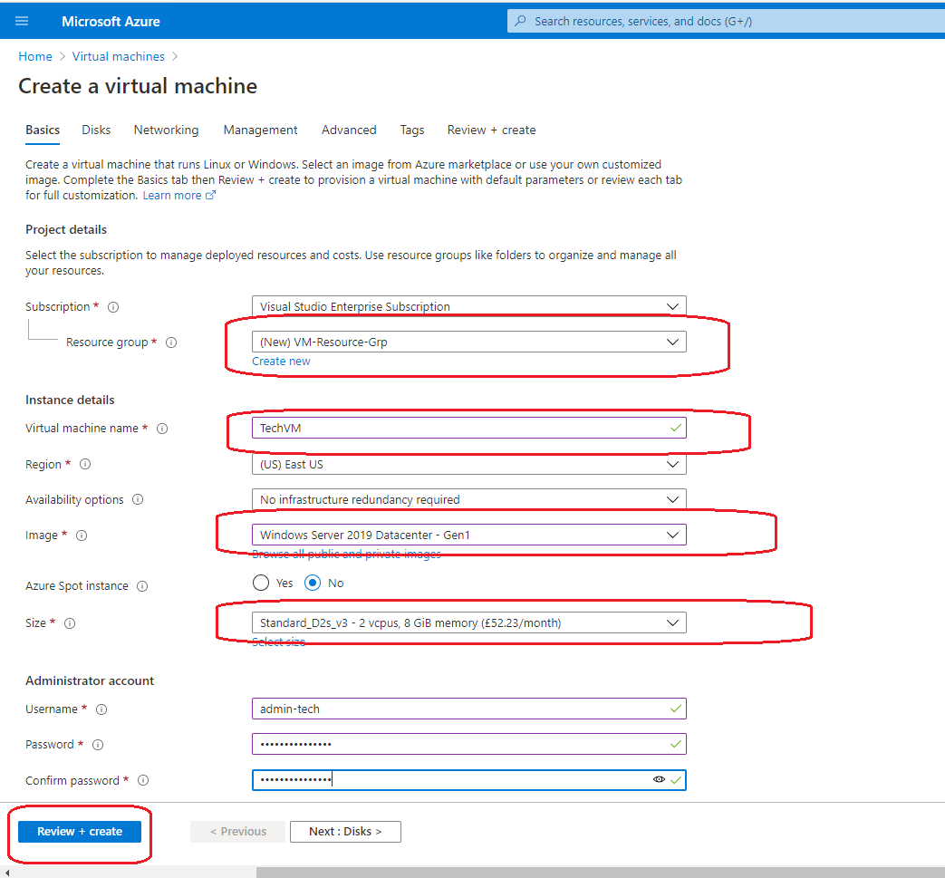
Task: Click the Previous button
Action: click(x=237, y=832)
